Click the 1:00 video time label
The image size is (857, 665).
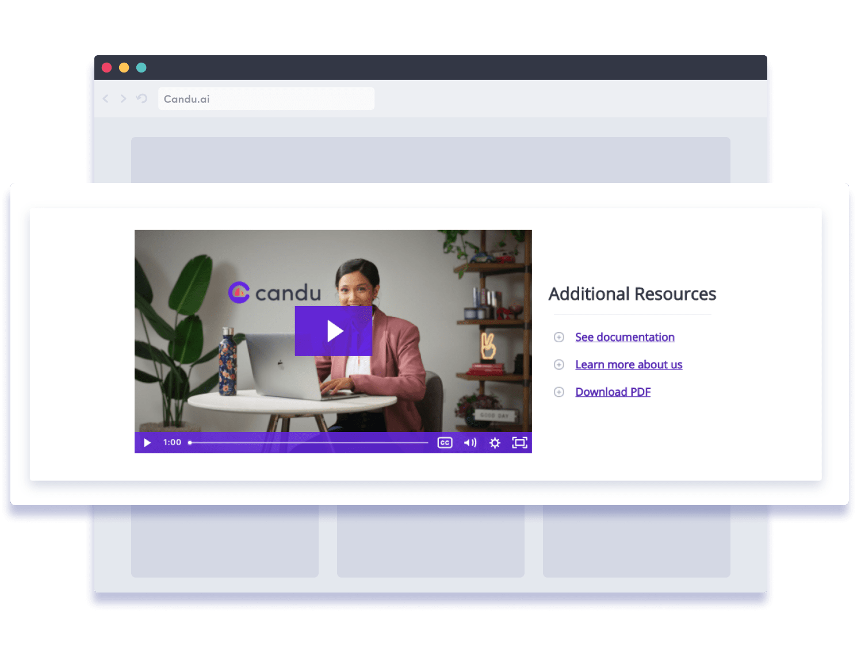click(172, 442)
